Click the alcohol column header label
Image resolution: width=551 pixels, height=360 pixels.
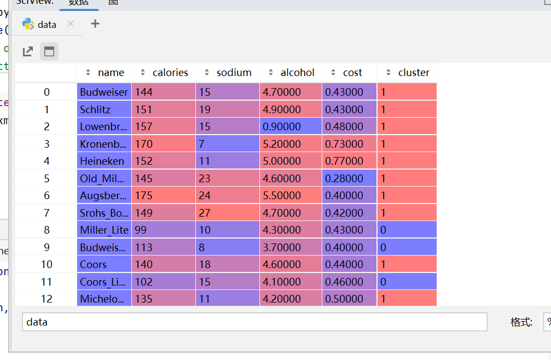pos(297,73)
